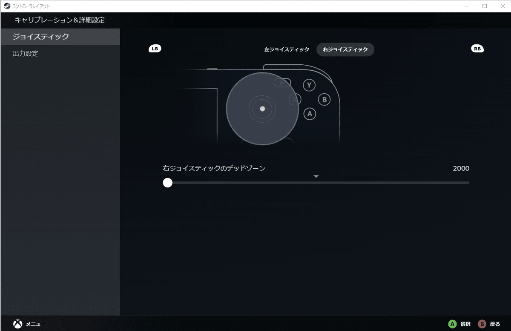This screenshot has height=331, width=511.
Task: Click the red B glyph next to 戻る
Action: point(482,324)
